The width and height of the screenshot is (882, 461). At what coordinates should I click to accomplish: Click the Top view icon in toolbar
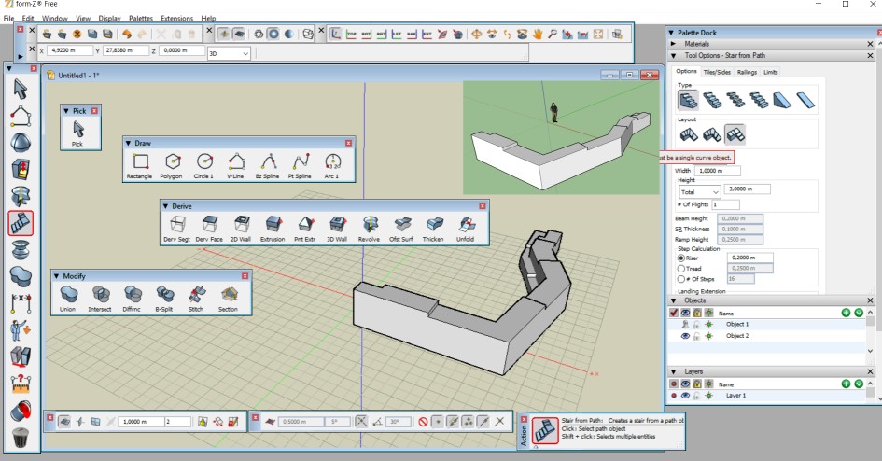tap(351, 35)
